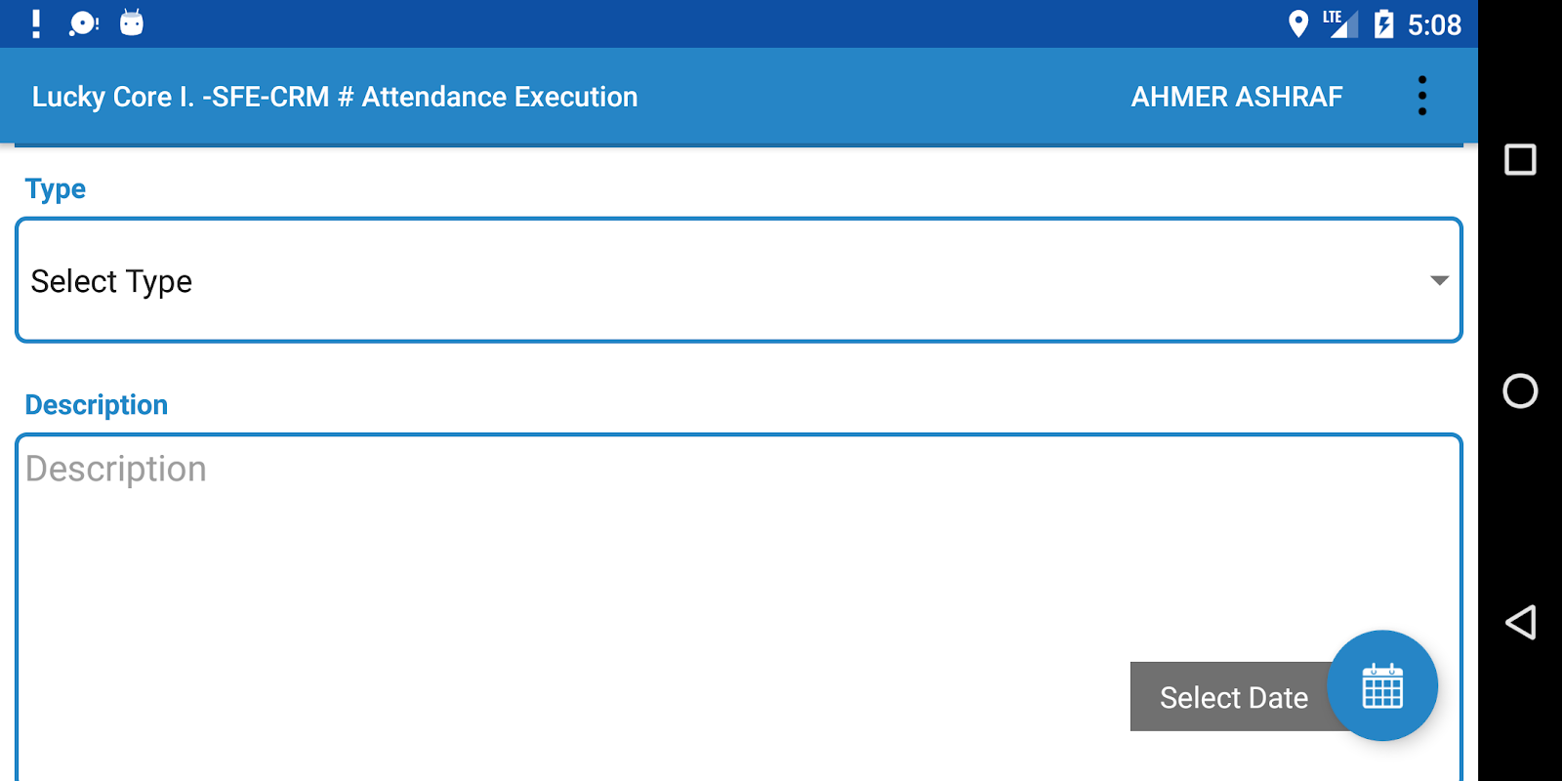Tap the location pin status icon

pyautogui.click(x=1297, y=23)
